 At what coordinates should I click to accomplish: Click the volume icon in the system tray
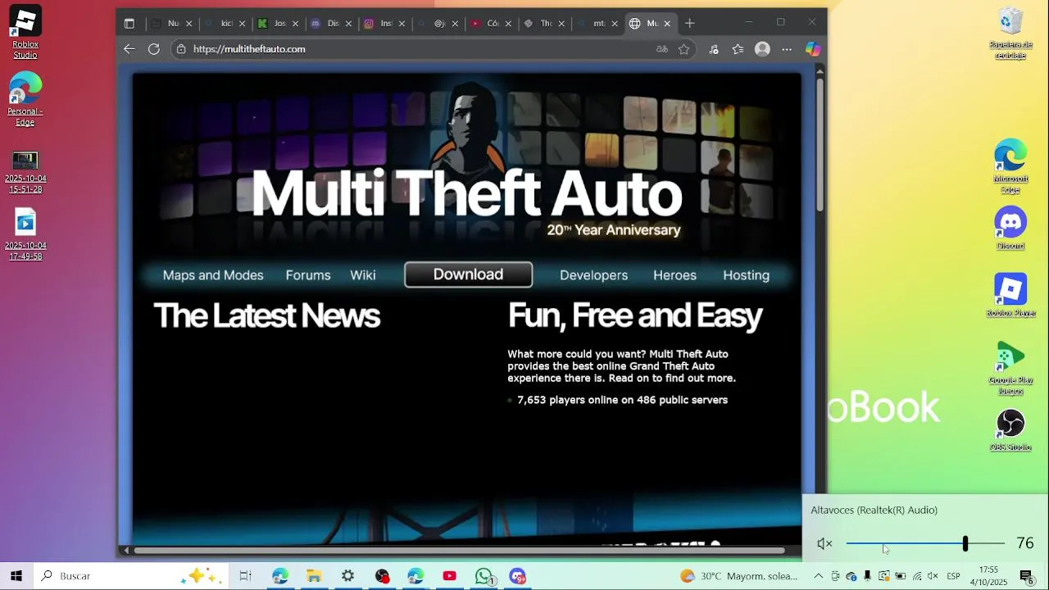(x=933, y=576)
